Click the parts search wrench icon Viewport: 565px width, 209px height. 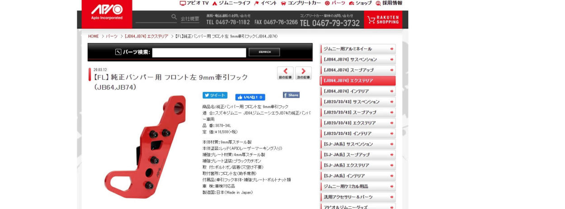click(118, 52)
